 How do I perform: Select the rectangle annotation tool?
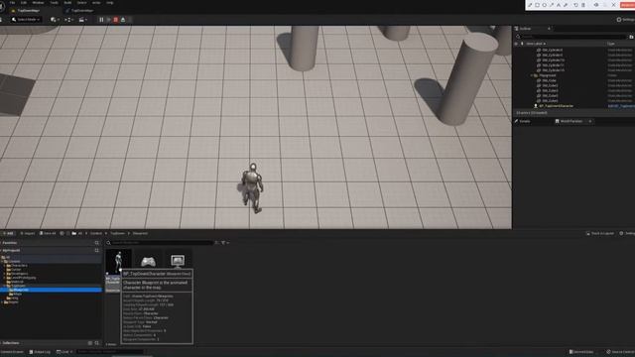tap(537, 5)
